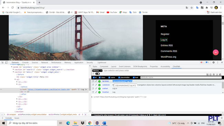
Task: Uncheck the name attribute checkbox
Action: 109,77
